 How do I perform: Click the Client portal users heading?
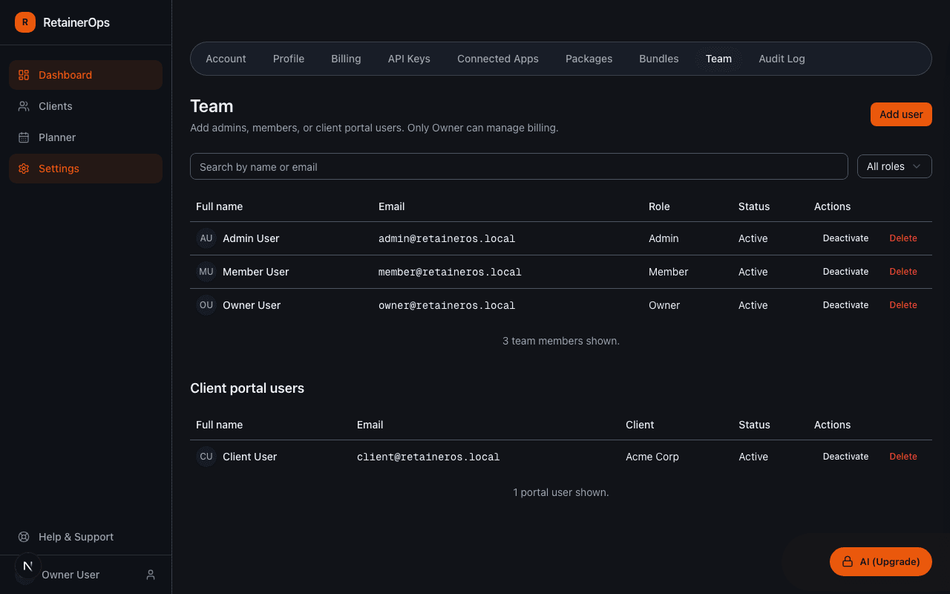(247, 388)
